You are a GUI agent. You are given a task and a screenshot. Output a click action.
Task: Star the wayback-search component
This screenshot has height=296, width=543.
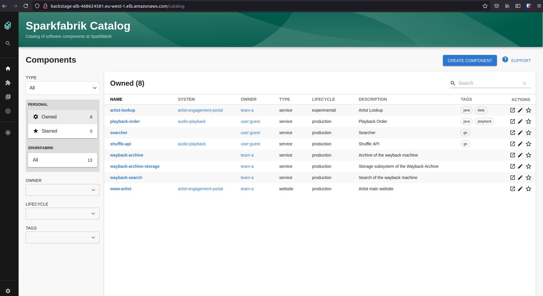[x=529, y=178]
